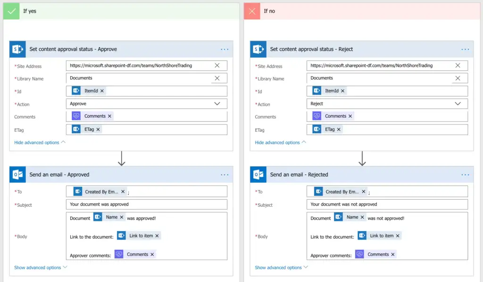Open the ellipsis menu on Rejected email action

[465, 175]
